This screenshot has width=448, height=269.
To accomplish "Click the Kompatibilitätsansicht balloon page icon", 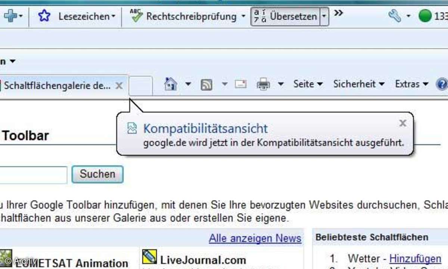I will [x=132, y=129].
